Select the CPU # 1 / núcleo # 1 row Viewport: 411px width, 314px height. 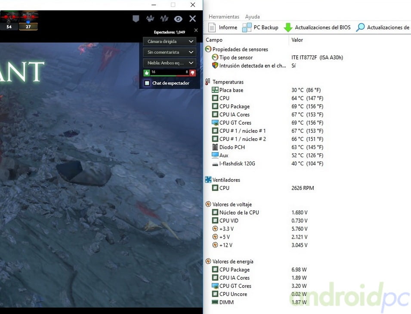pos(267,131)
